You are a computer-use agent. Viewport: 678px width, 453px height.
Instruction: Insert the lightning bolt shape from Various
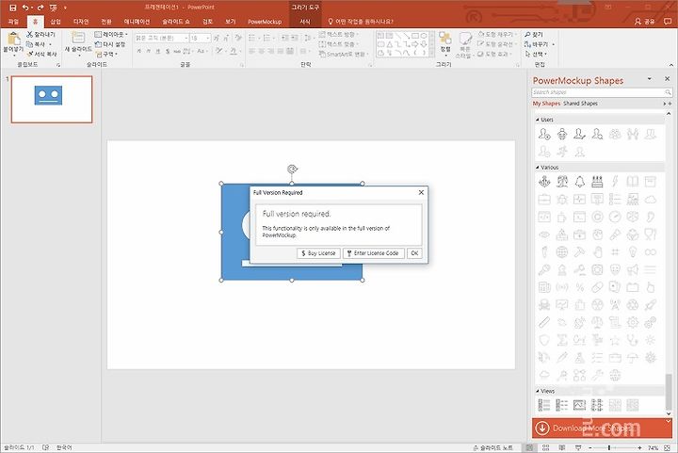point(615,182)
